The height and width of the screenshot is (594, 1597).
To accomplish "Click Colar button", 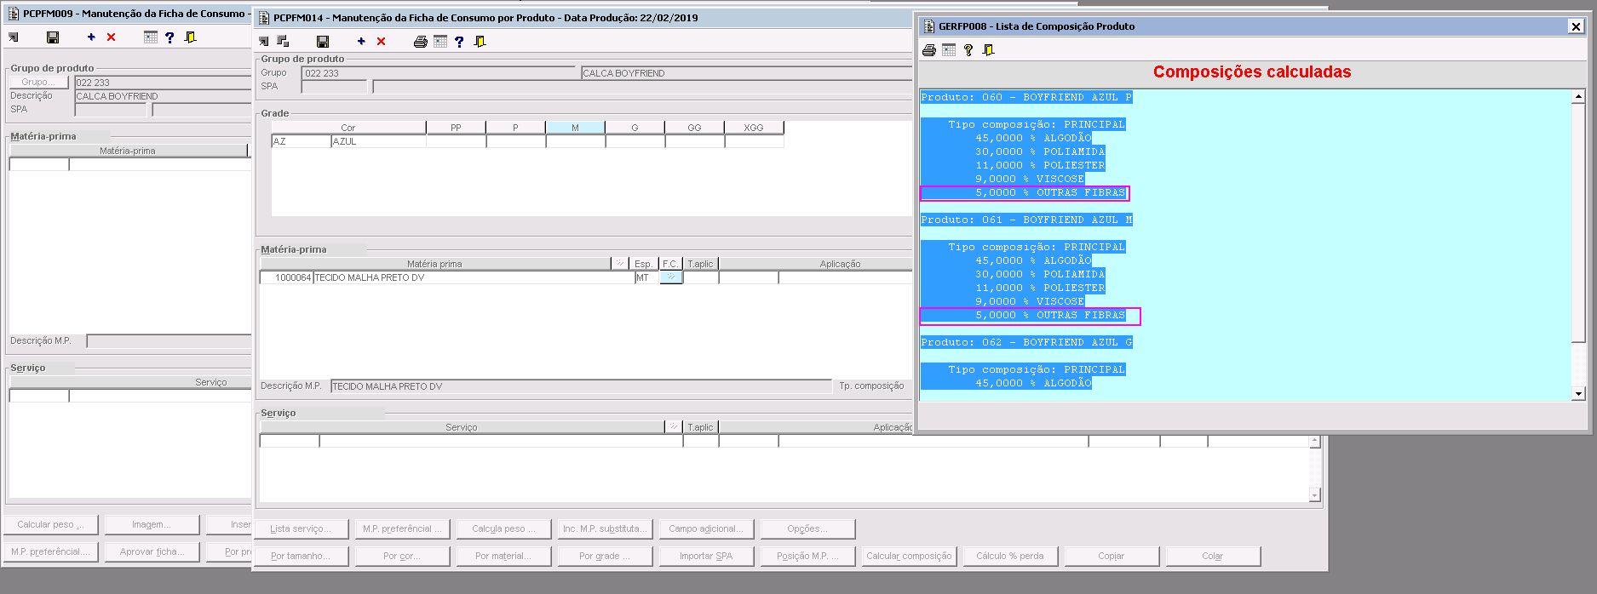I will (x=1212, y=556).
